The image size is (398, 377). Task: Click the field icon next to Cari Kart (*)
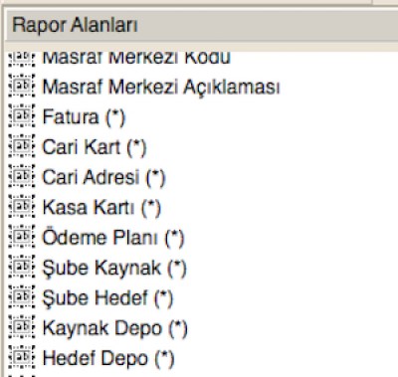pyautogui.click(x=22, y=146)
